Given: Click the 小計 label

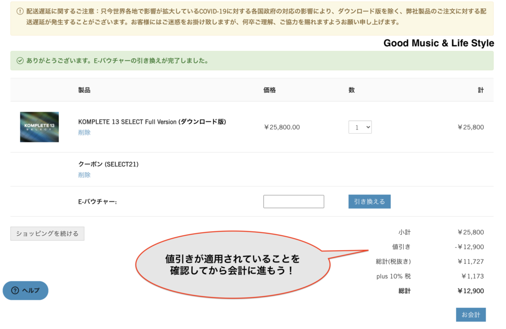Looking at the screenshot, I should coord(404,232).
